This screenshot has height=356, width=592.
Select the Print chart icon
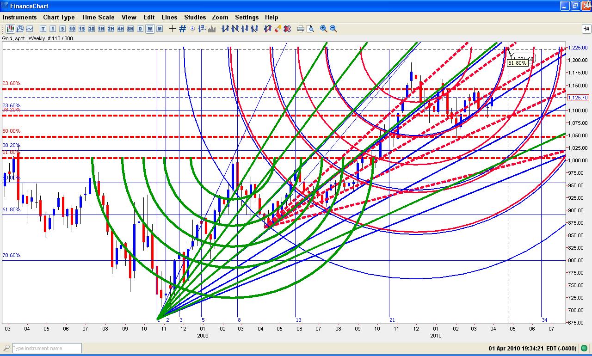(301, 29)
